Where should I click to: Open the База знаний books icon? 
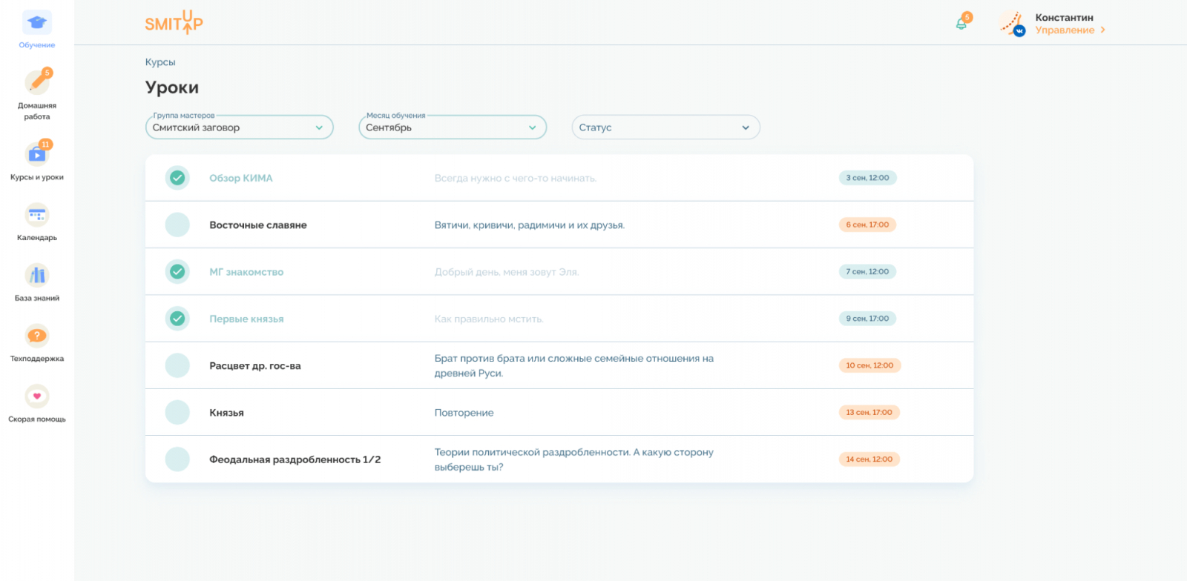click(x=37, y=276)
